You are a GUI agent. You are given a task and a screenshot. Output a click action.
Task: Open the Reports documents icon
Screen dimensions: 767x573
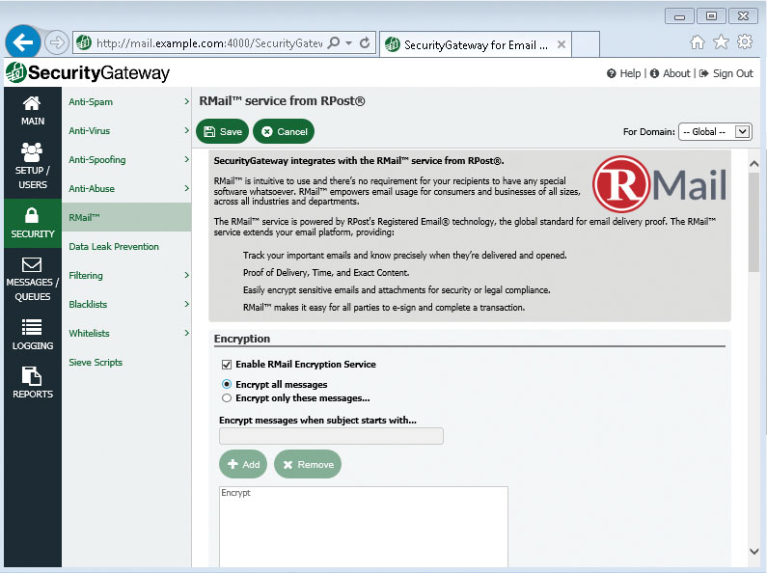click(32, 376)
